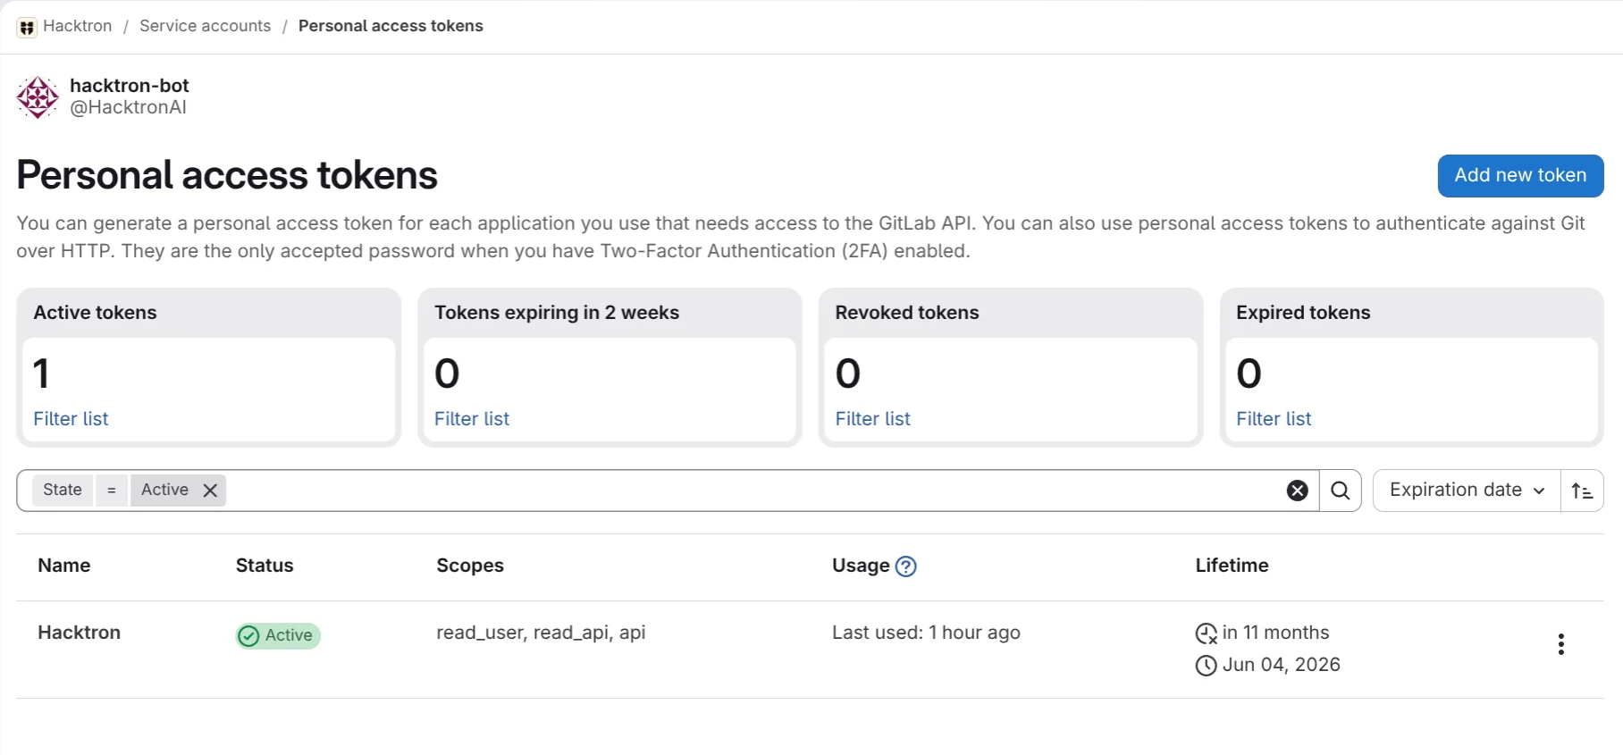
Task: Click the expiry icon beside in 11 months
Action: pos(1207,633)
